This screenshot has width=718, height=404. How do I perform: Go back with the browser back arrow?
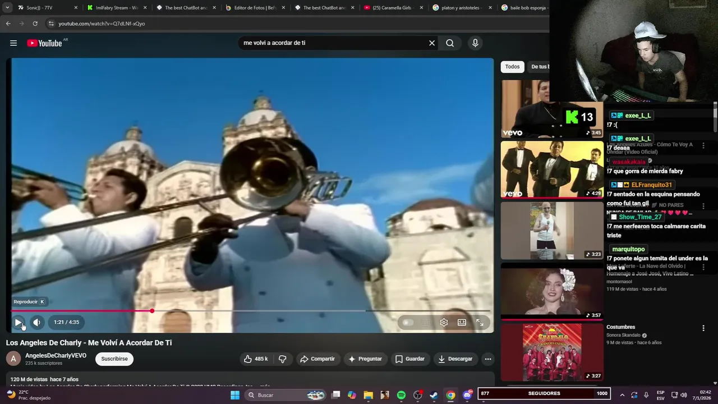pyautogui.click(x=8, y=24)
